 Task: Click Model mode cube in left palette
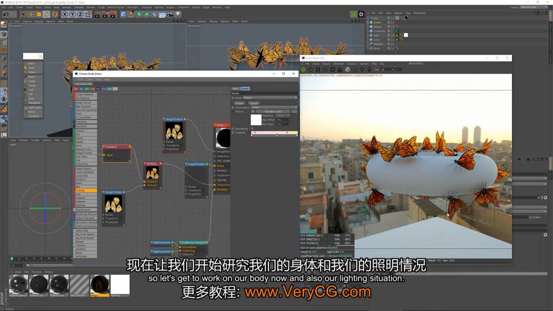click(4, 35)
